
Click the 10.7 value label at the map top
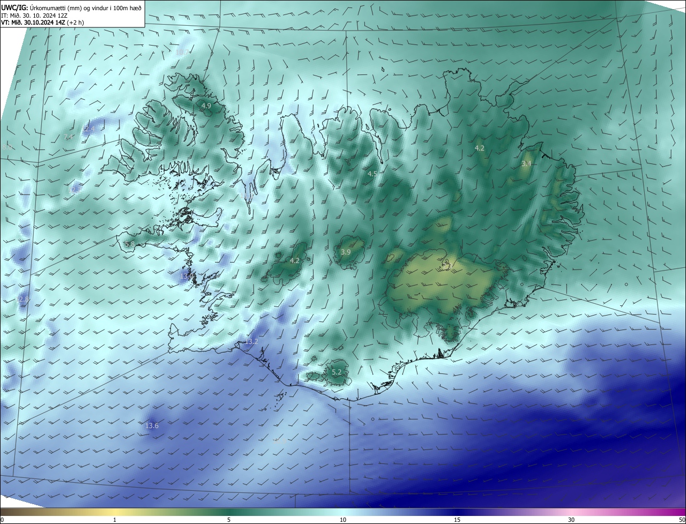coord(182,51)
